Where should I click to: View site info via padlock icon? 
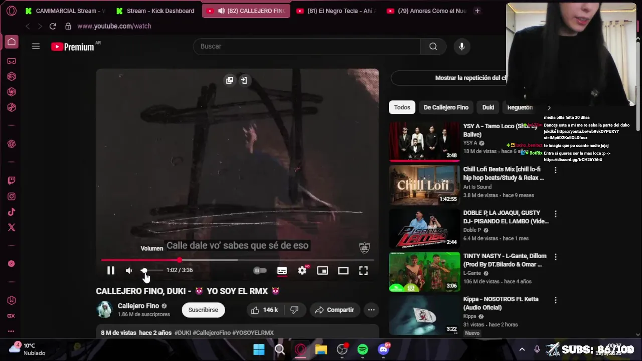[x=68, y=26]
